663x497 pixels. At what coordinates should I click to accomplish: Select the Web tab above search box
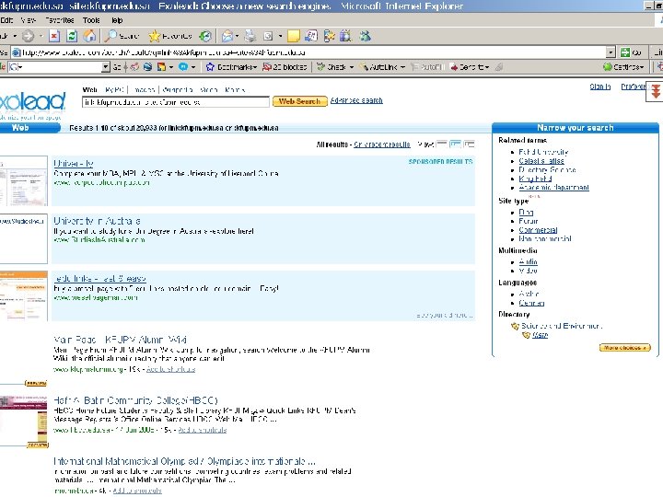pos(89,89)
